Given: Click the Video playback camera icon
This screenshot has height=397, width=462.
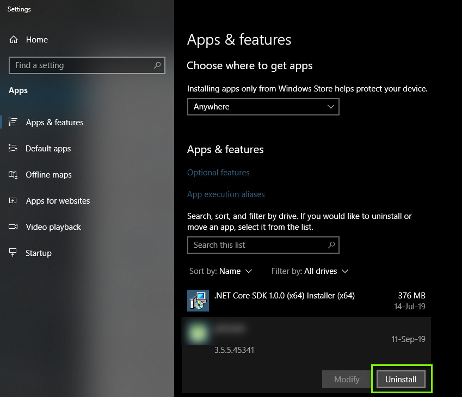Looking at the screenshot, I should pos(13,227).
